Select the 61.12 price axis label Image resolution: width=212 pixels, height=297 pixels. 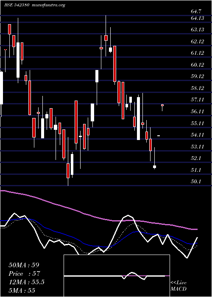tap(198, 53)
